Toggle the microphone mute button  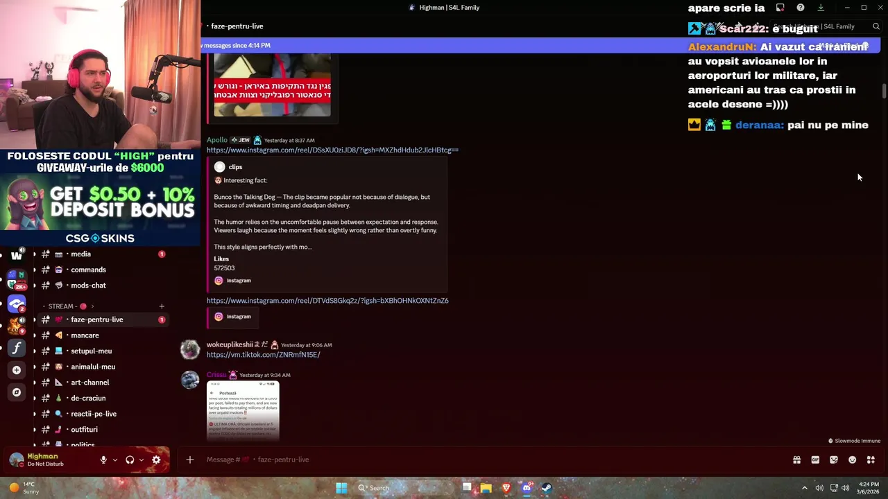pyautogui.click(x=103, y=459)
